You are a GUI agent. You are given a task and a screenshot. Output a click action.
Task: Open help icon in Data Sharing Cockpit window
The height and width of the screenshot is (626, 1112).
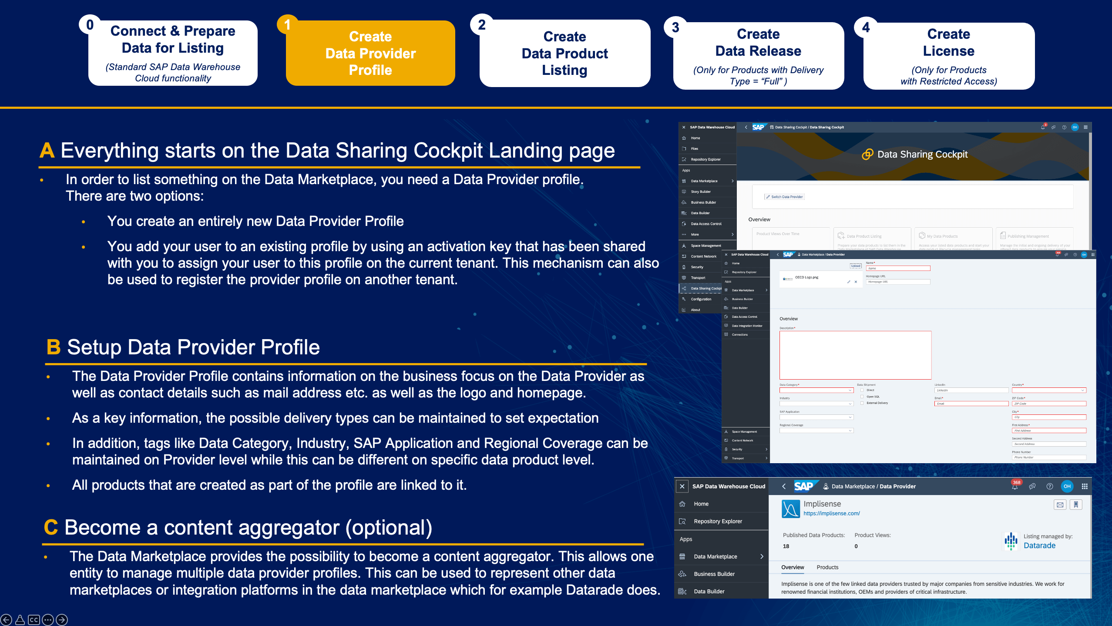tap(1064, 127)
